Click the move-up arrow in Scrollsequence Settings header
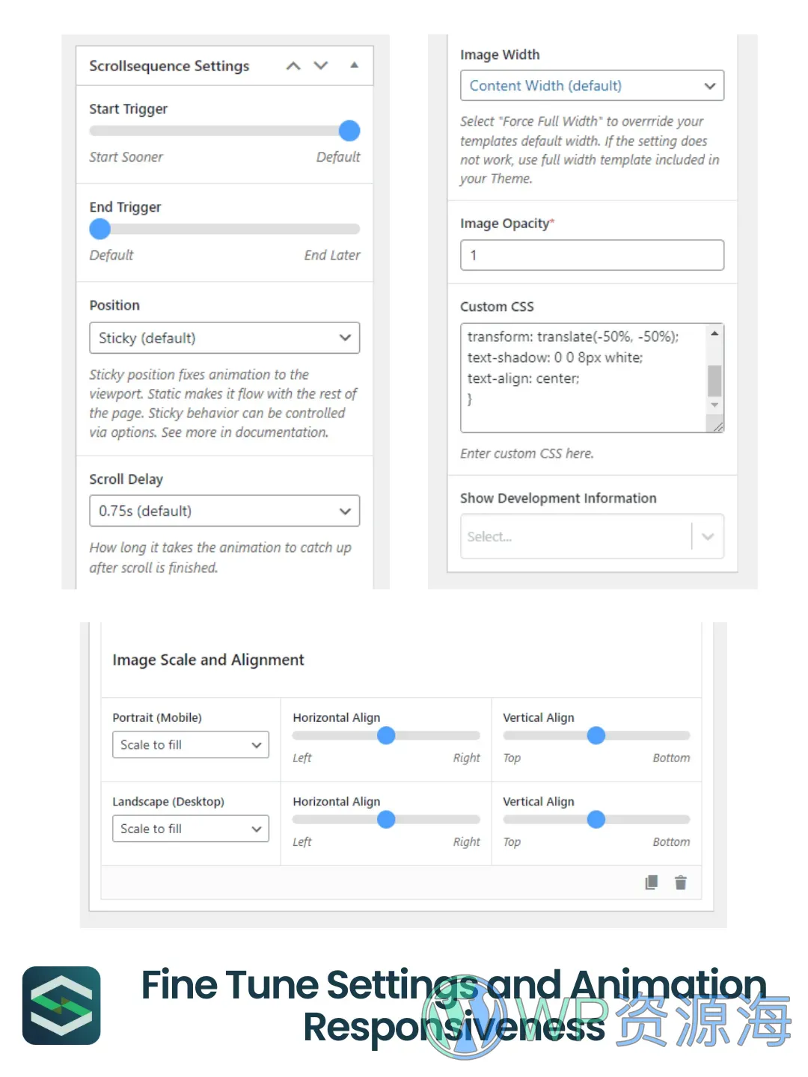Screen dimensions: 808x1077 (x=293, y=66)
